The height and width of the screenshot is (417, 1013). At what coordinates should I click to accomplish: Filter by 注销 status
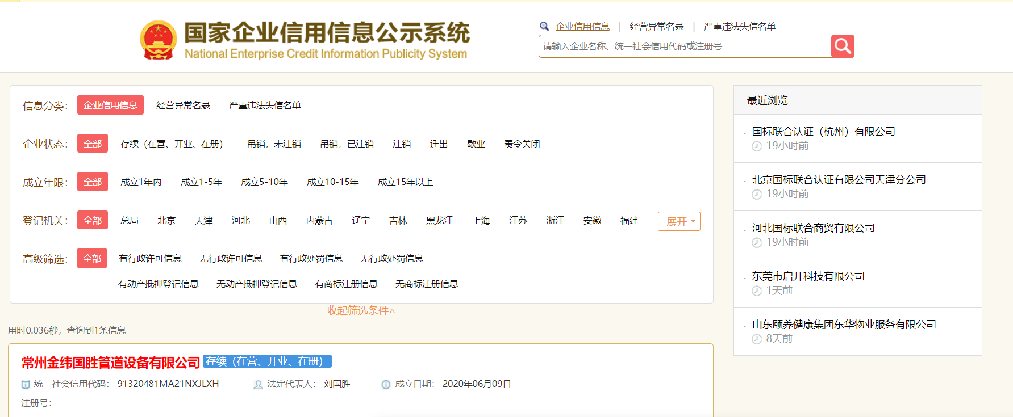[402, 144]
